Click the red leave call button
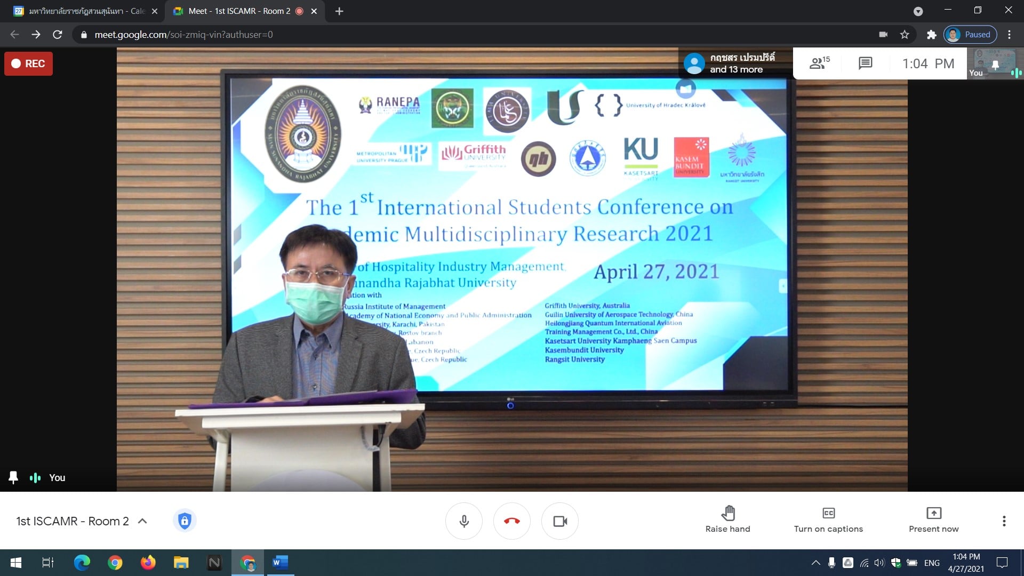 pyautogui.click(x=511, y=521)
